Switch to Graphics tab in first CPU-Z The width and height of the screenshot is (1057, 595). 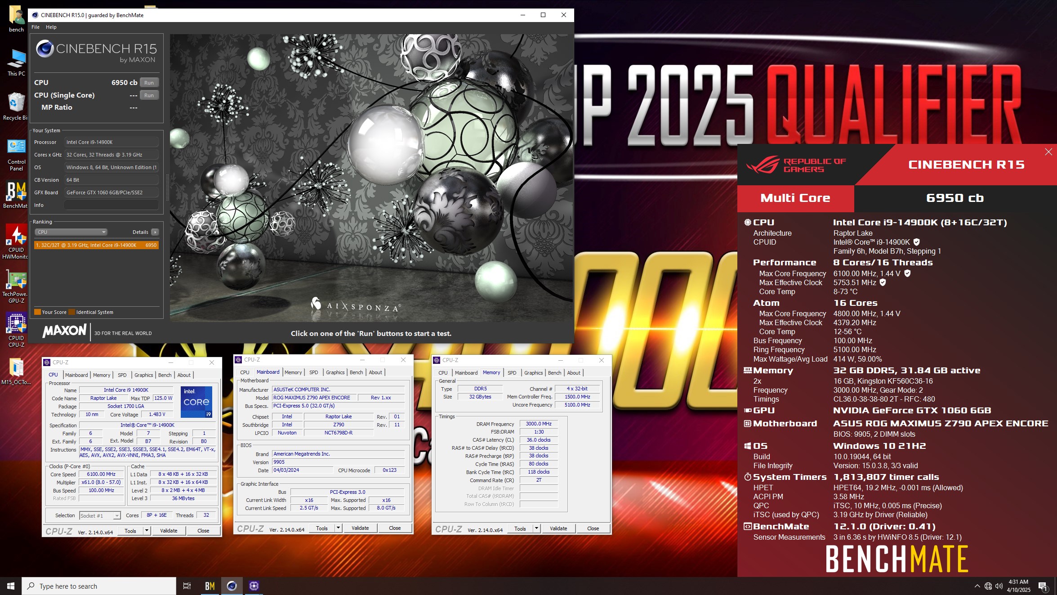pyautogui.click(x=143, y=375)
